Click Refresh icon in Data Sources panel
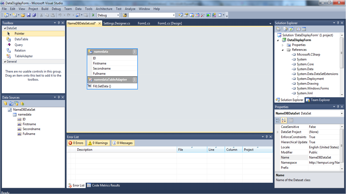 click(x=22, y=103)
